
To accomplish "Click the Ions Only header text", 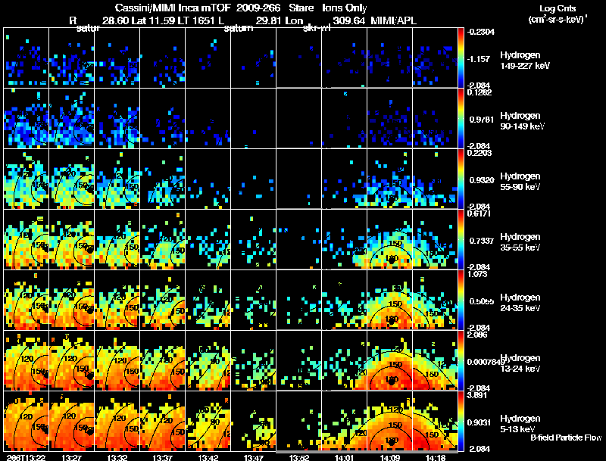I will point(345,8).
